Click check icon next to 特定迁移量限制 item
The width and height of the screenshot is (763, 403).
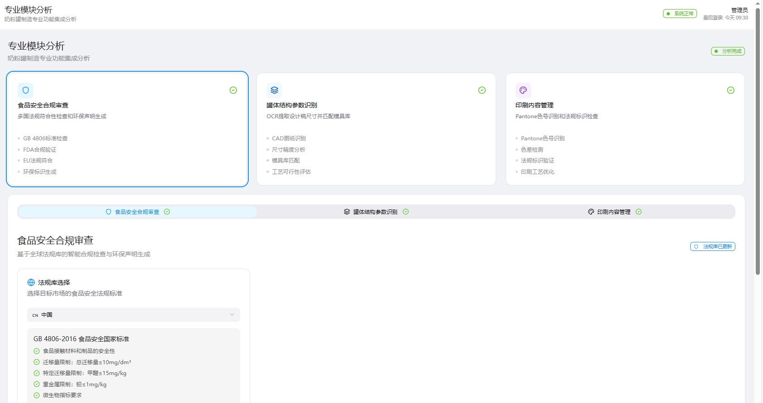click(37, 373)
